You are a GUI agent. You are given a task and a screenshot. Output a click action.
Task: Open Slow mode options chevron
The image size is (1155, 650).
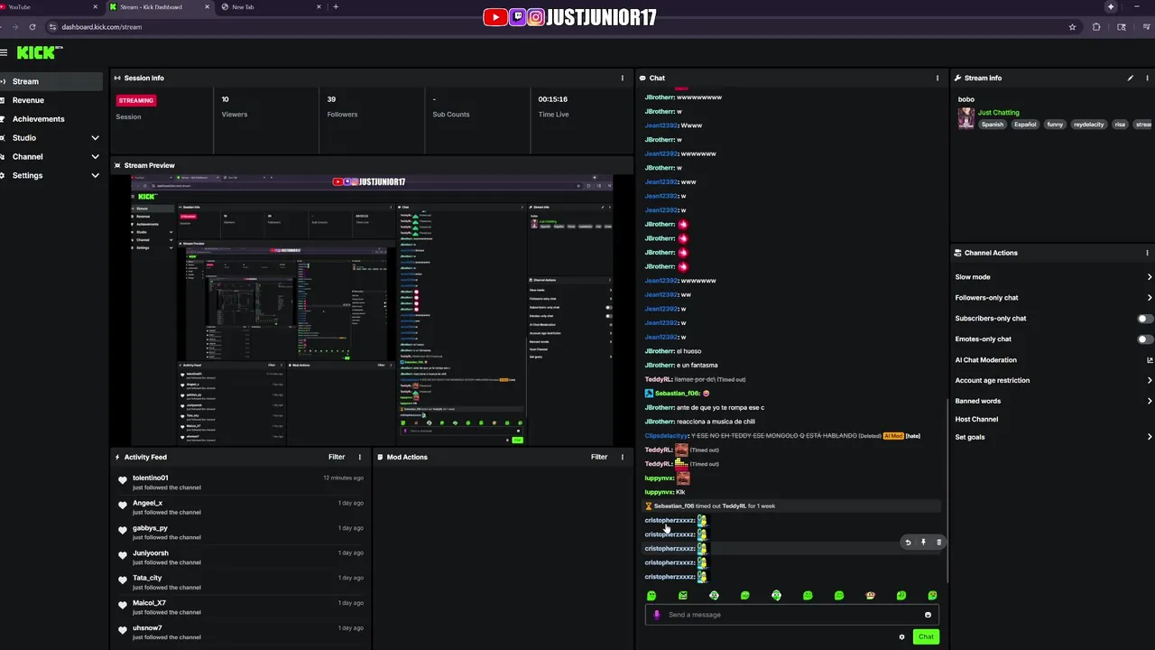[x=1150, y=277]
